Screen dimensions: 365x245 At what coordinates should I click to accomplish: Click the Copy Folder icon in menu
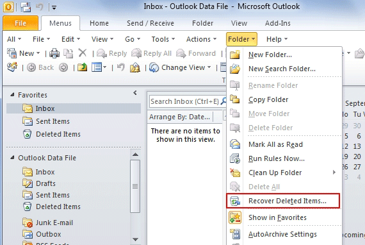point(235,99)
